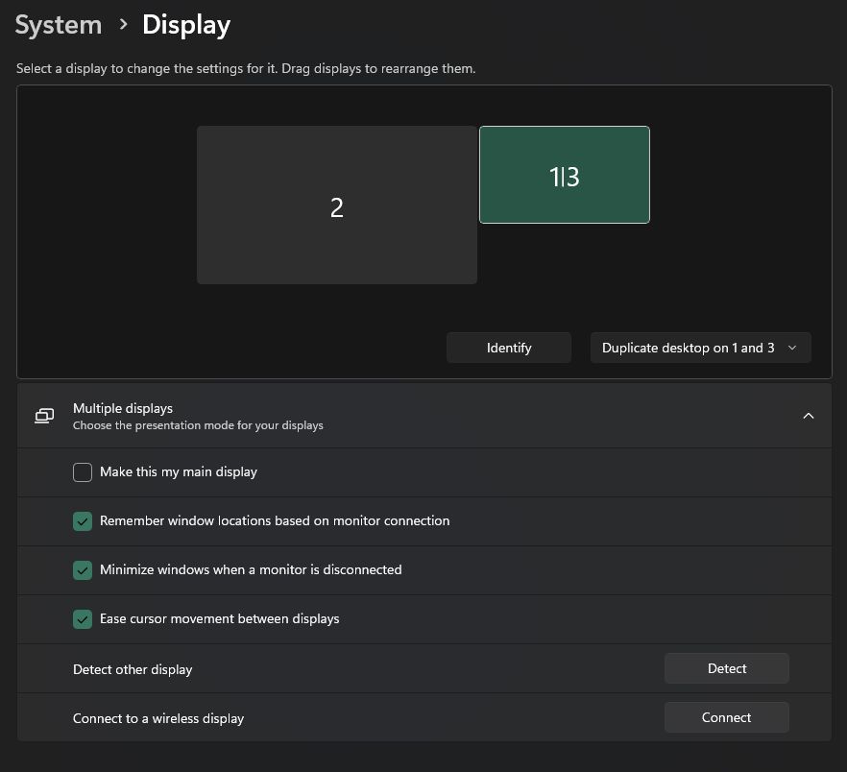Click the Multiple displays header text
The height and width of the screenshot is (772, 847).
pos(123,408)
